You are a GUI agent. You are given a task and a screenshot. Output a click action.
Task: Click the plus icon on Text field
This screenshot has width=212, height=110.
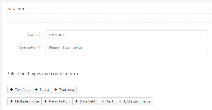pos(11,90)
